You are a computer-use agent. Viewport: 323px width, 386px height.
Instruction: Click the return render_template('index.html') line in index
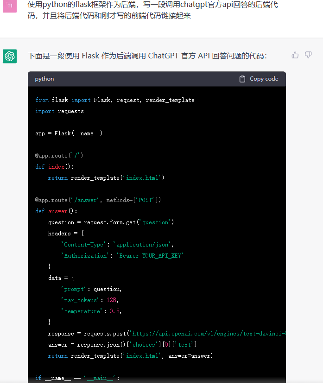tap(106, 178)
